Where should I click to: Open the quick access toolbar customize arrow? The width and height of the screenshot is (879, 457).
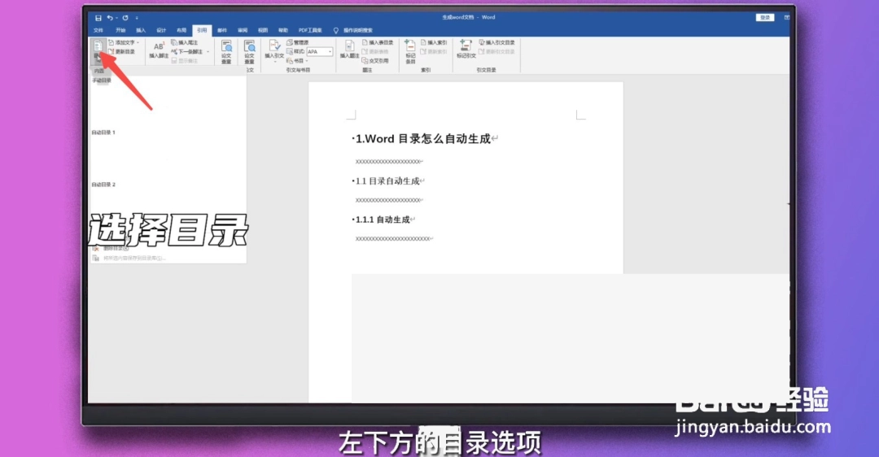(x=137, y=18)
